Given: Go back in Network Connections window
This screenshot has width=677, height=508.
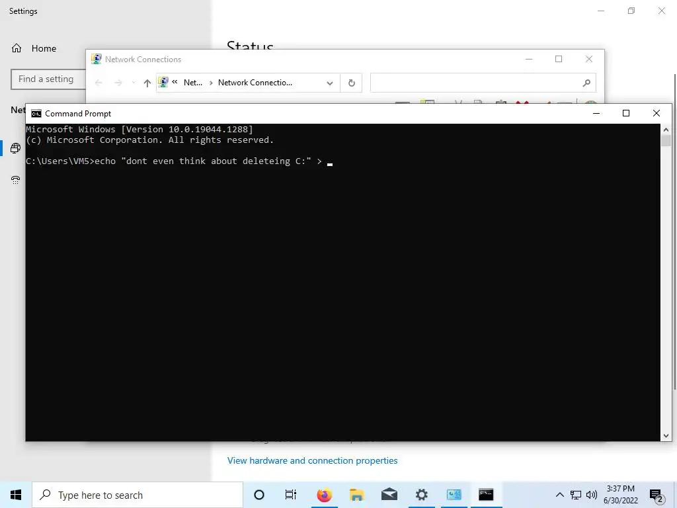Looking at the screenshot, I should click(99, 83).
